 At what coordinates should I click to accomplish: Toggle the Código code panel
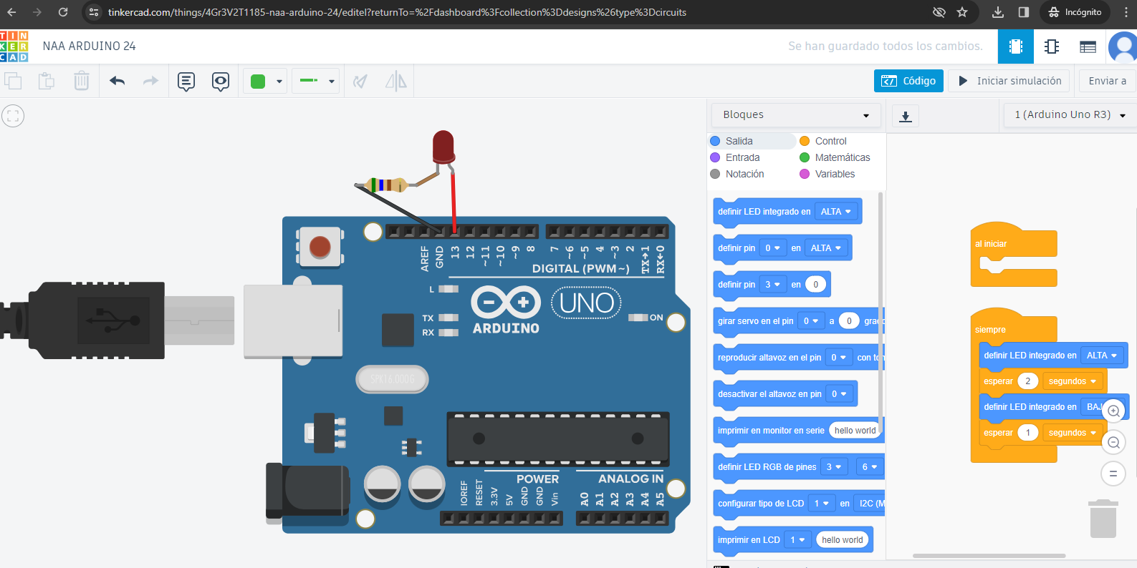click(x=908, y=81)
